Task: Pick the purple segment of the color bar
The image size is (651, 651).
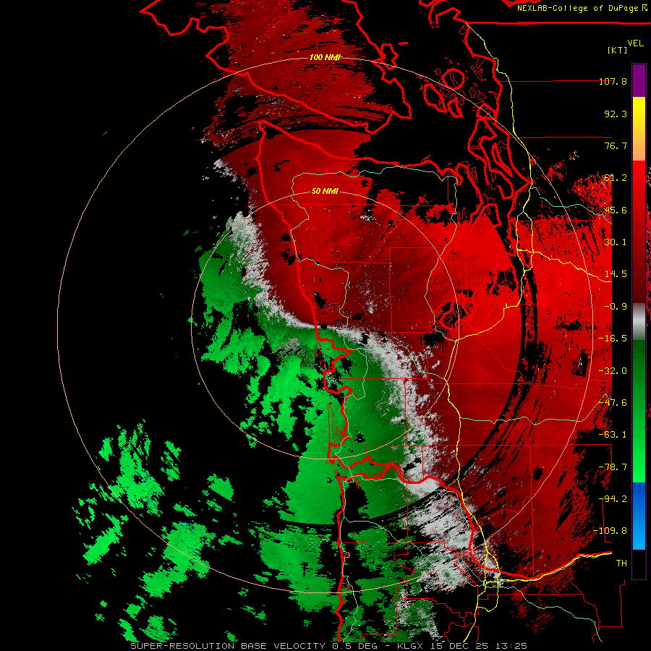Action: pos(639,81)
